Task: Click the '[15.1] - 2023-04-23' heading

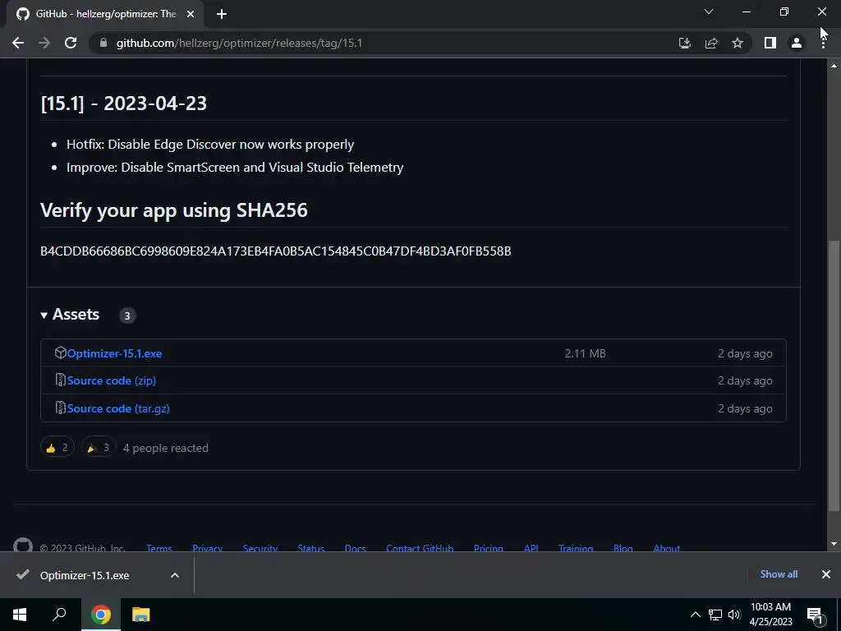Action: (x=123, y=103)
